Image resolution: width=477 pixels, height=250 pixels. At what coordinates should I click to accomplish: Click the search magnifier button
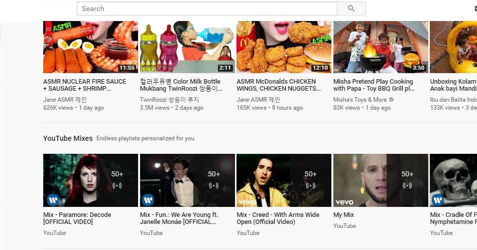(351, 9)
